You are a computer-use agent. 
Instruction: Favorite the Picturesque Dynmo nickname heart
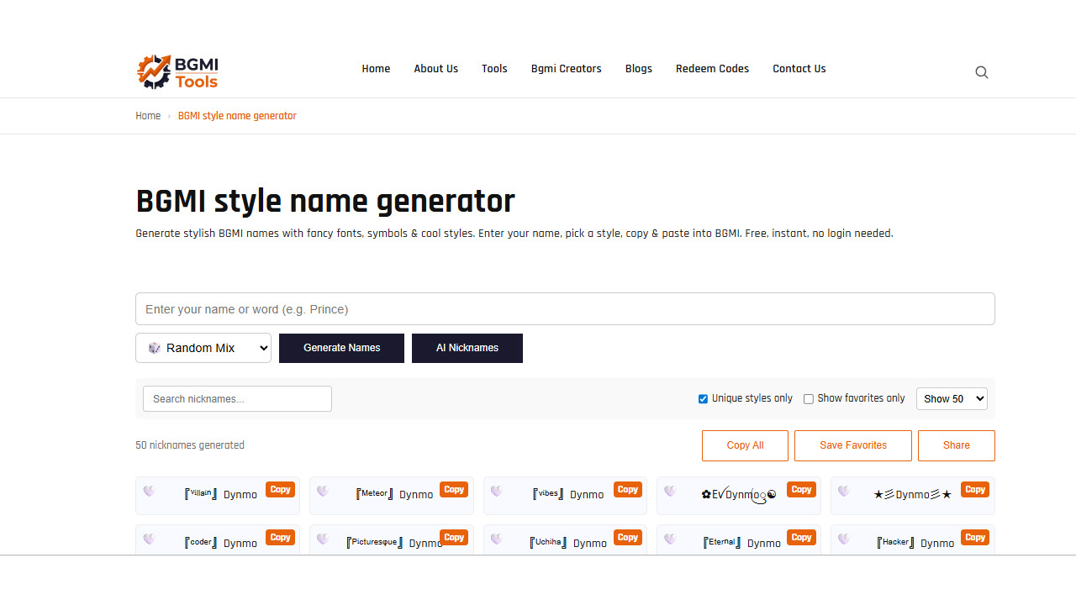323,539
